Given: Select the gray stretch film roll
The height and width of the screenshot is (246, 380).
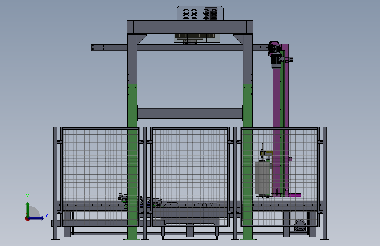Looking at the screenshot, I should (263, 178).
